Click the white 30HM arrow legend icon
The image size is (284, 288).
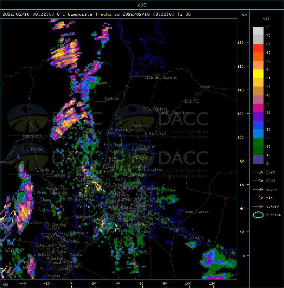click(258, 181)
